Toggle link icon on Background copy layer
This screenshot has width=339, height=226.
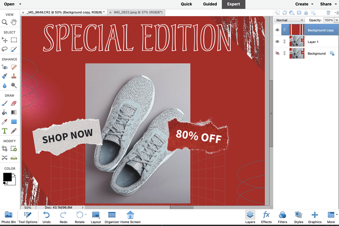(285, 30)
